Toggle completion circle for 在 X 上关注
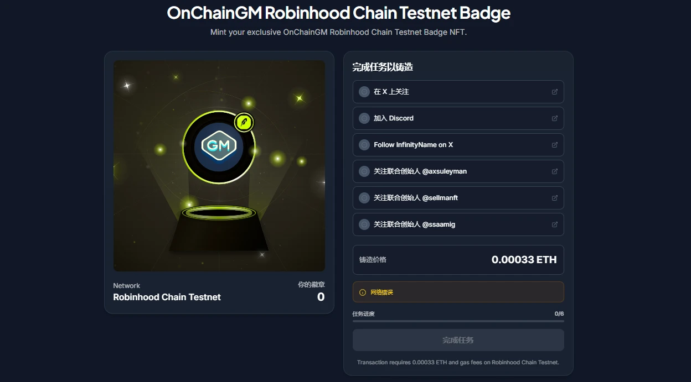The height and width of the screenshot is (382, 691). click(364, 92)
